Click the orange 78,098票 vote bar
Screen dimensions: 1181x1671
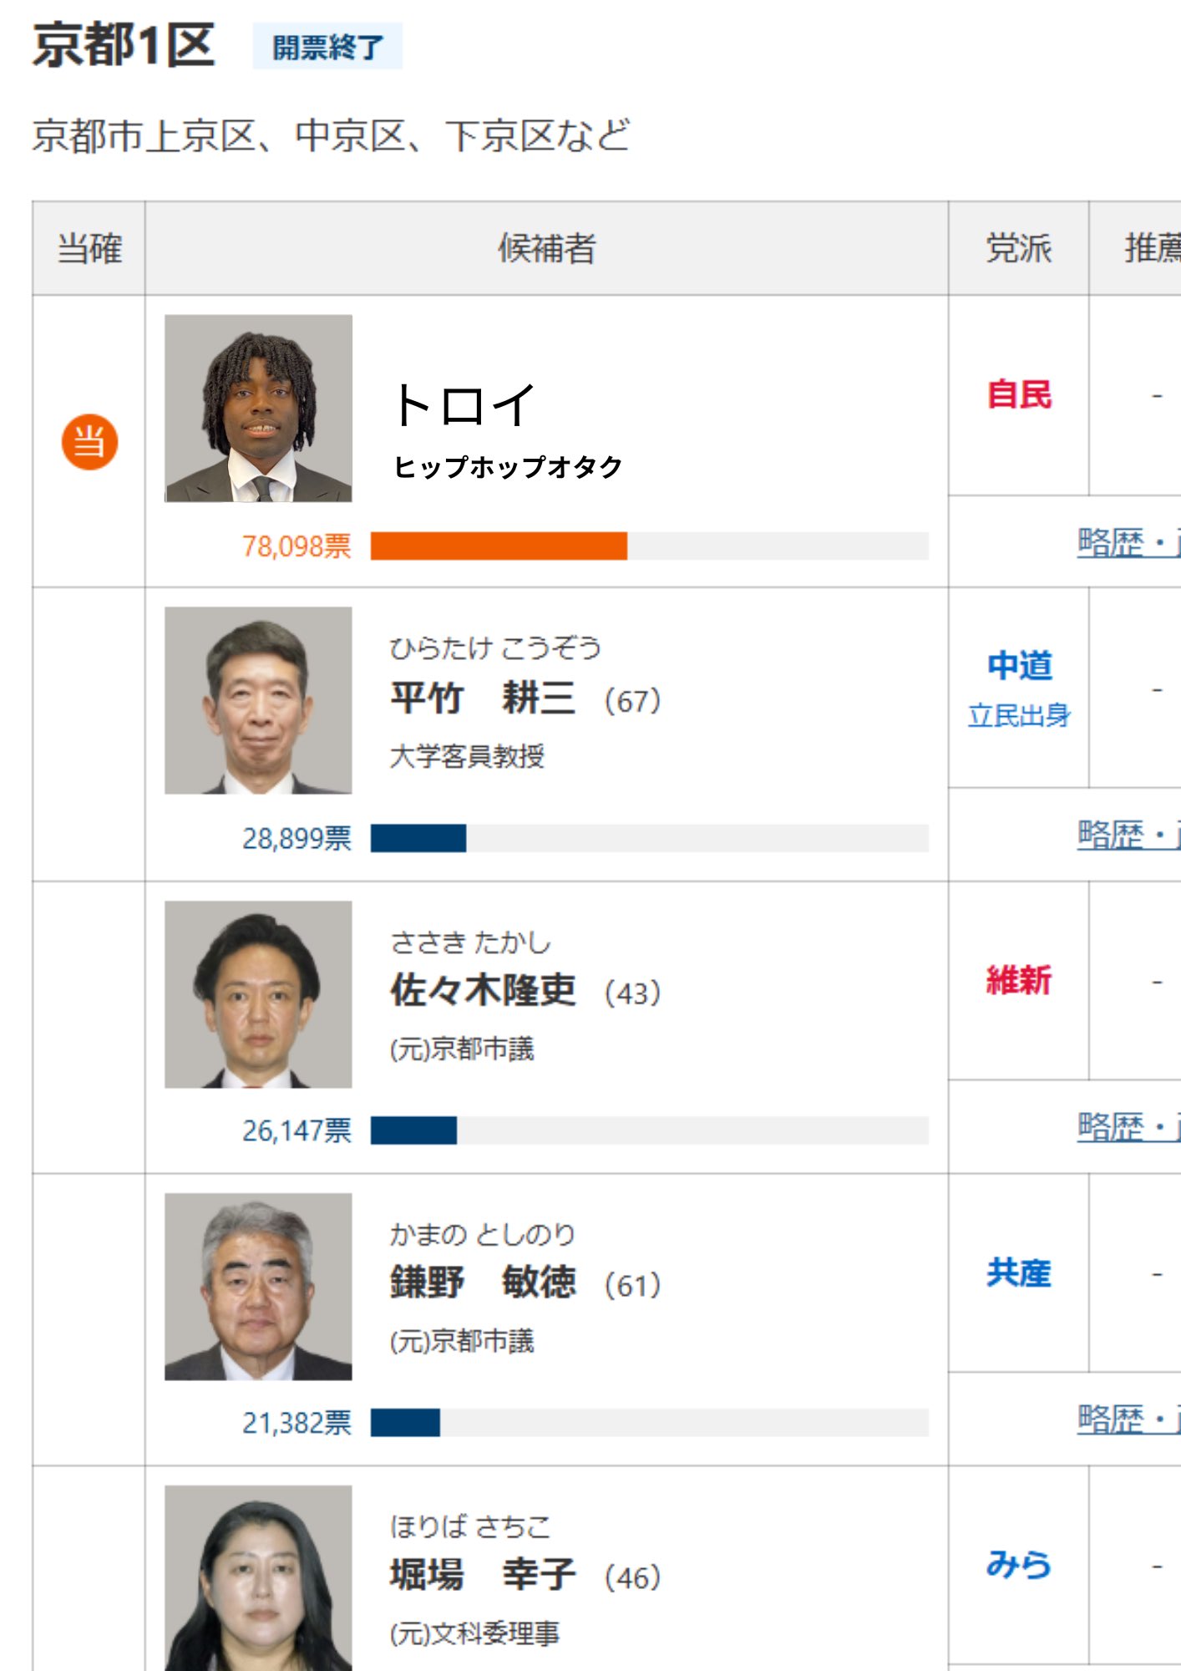click(x=499, y=546)
